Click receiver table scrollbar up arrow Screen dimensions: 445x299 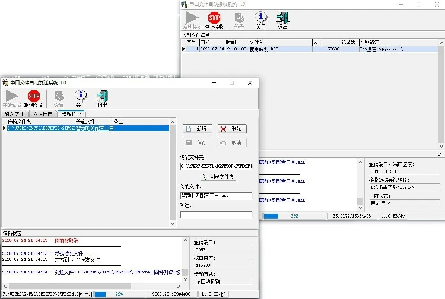pos(441,43)
